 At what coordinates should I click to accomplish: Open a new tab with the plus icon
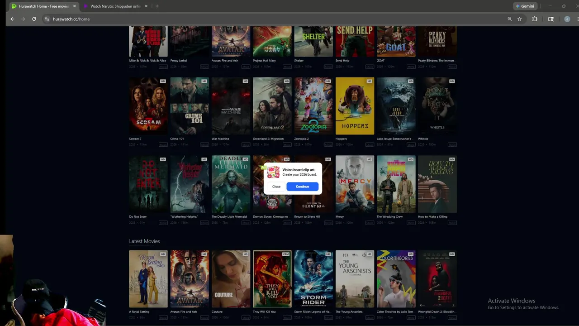point(157,6)
